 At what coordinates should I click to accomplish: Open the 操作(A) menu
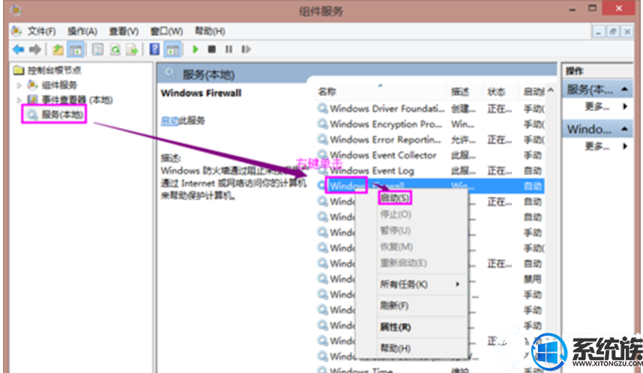pos(82,31)
